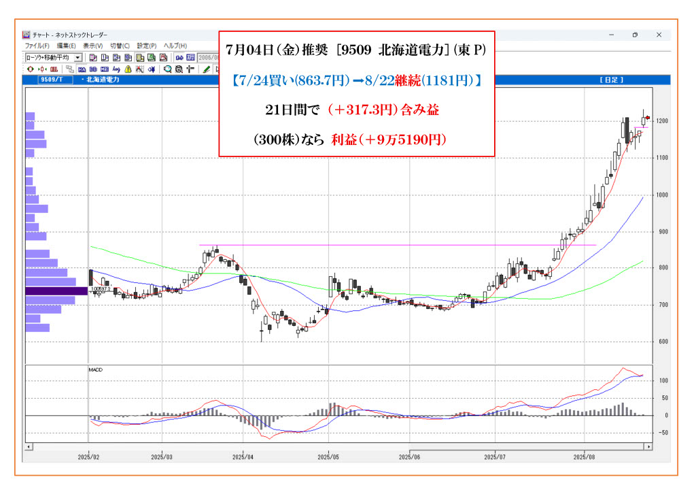Click the red circle candlestick icon
Image resolution: width=696 pixels, height=494 pixels.
tap(30, 69)
